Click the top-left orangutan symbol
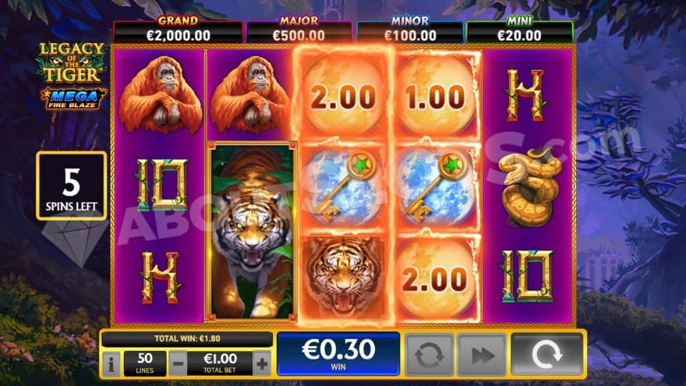 pyautogui.click(x=161, y=94)
